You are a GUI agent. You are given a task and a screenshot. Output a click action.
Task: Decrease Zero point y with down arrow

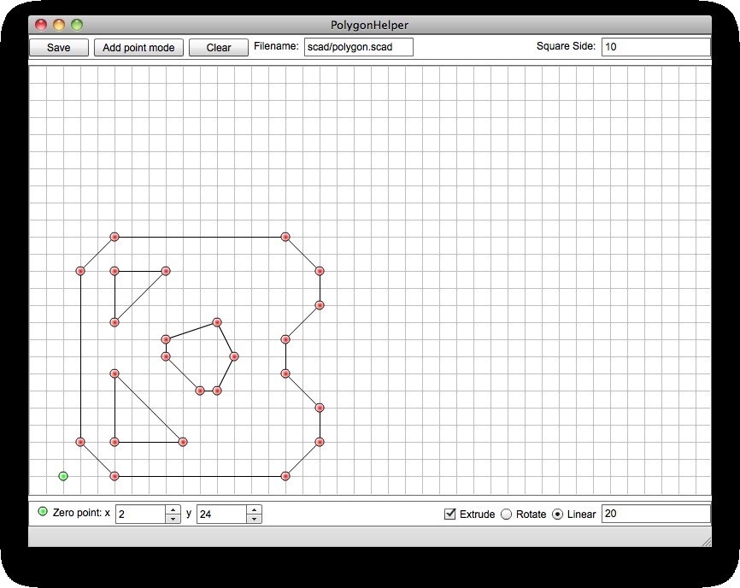pyautogui.click(x=255, y=519)
